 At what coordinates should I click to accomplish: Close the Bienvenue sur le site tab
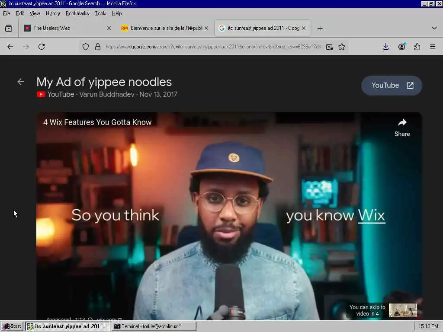(206, 28)
